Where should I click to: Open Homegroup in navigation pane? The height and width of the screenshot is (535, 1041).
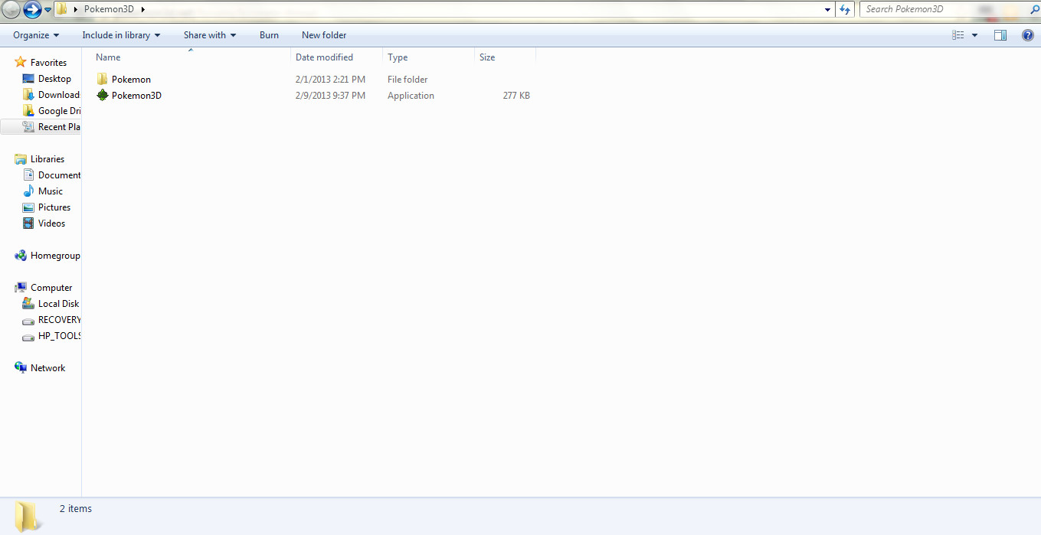55,256
